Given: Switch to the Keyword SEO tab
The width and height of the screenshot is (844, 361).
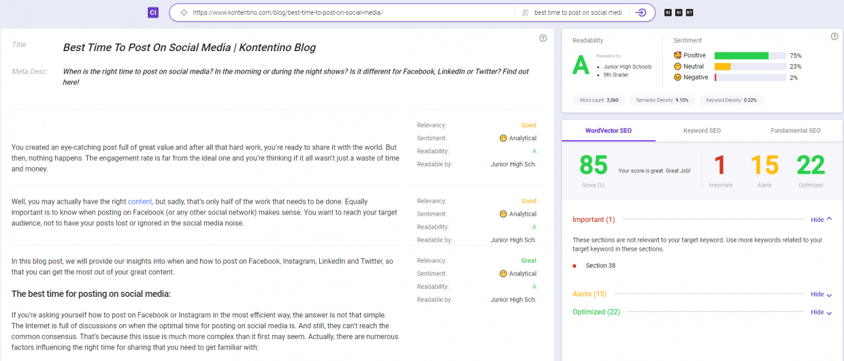Looking at the screenshot, I should point(702,131).
